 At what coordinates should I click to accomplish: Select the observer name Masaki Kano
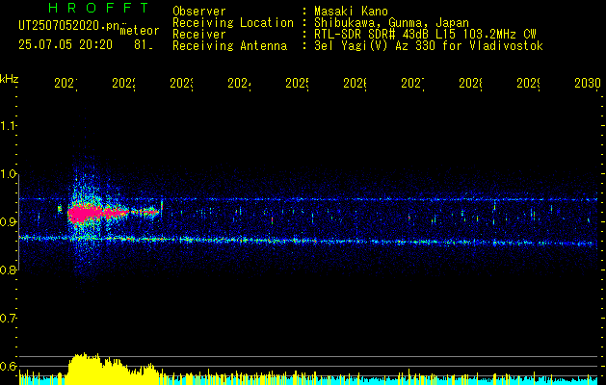pyautogui.click(x=351, y=12)
